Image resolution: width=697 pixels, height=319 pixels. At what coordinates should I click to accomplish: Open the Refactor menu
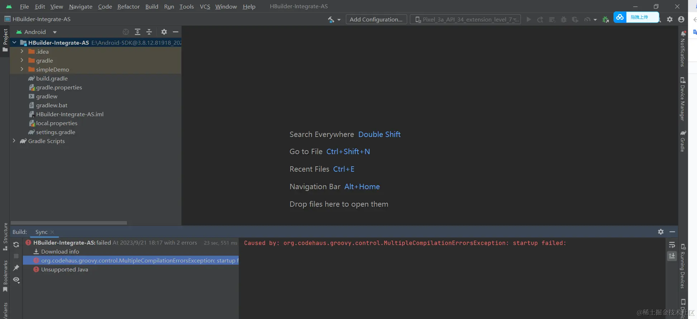128,6
